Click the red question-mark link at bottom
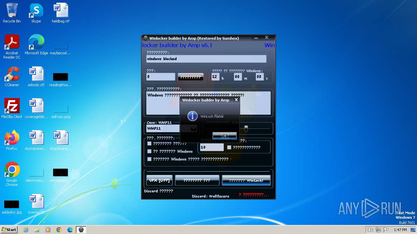Viewport: 417px width, 234px height. click(254, 195)
